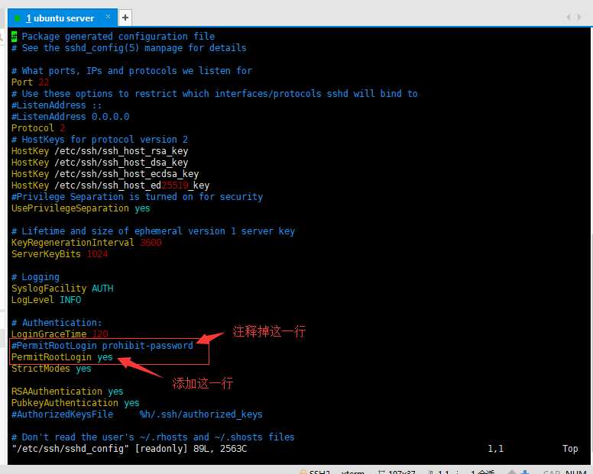The width and height of the screenshot is (593, 474).
Task: Click the '#ListenAddress ::' line
Action: pos(57,105)
